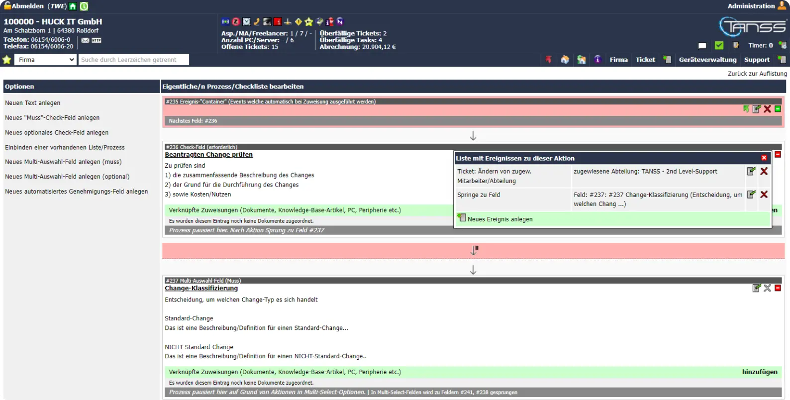The image size is (790, 400).
Task: Open the Support menu
Action: click(757, 60)
